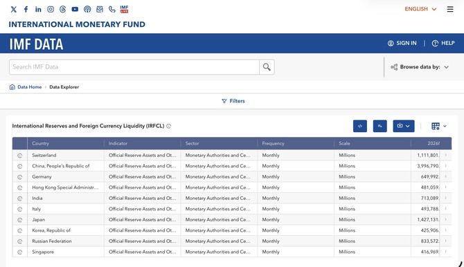This screenshot has height=267, width=464.
Task: Click the search magnifier button
Action: coord(267,67)
